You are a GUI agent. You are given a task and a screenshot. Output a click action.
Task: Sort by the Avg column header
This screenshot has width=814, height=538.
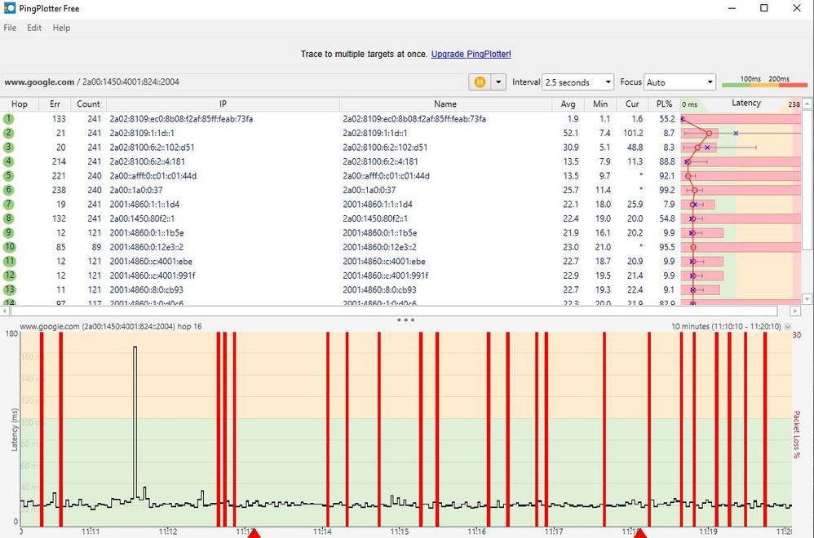568,104
